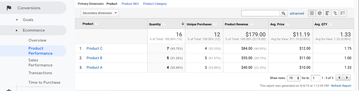Screen dimensions: 359x91
Task: Select the performance bar view icon
Action: click(x=327, y=13)
